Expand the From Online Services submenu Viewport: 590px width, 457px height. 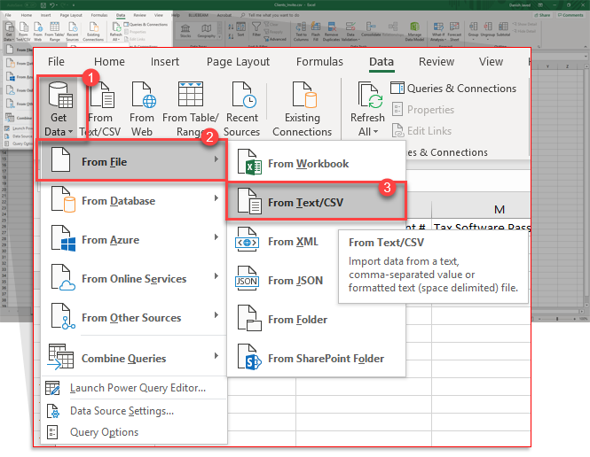tap(133, 279)
